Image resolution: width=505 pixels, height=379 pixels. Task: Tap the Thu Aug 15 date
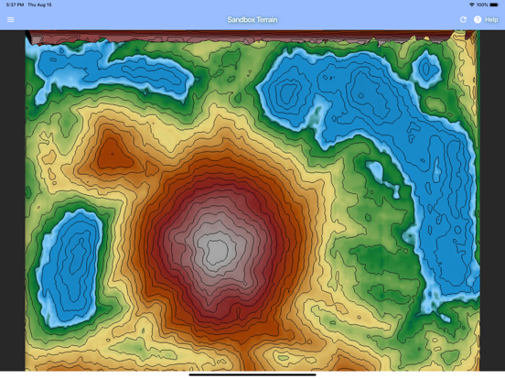tap(39, 5)
